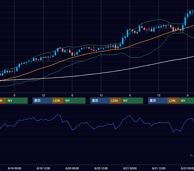The image size is (194, 171).
Task: Click the LDN session block on 6/19
Action: (x=58, y=101)
